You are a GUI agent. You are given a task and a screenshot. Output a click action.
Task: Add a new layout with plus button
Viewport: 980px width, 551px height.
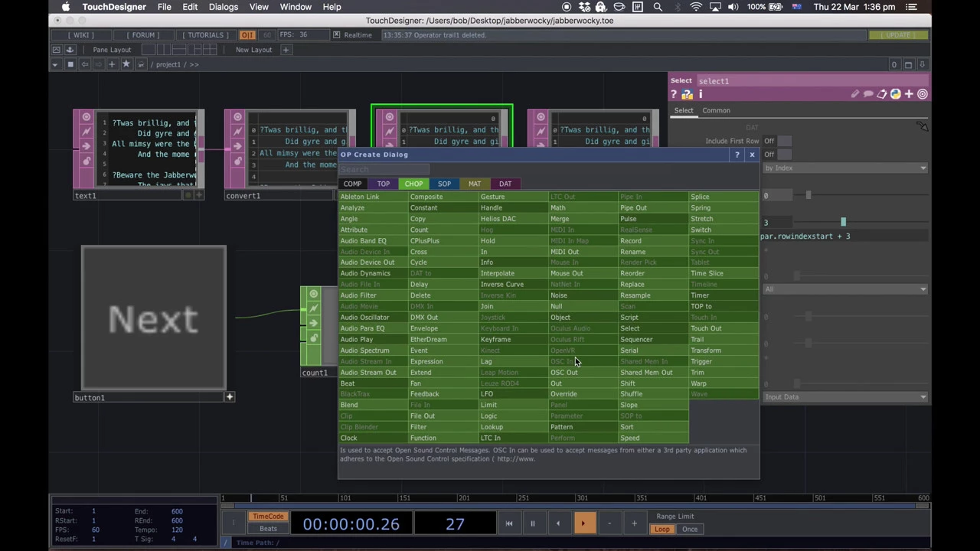[x=286, y=50]
